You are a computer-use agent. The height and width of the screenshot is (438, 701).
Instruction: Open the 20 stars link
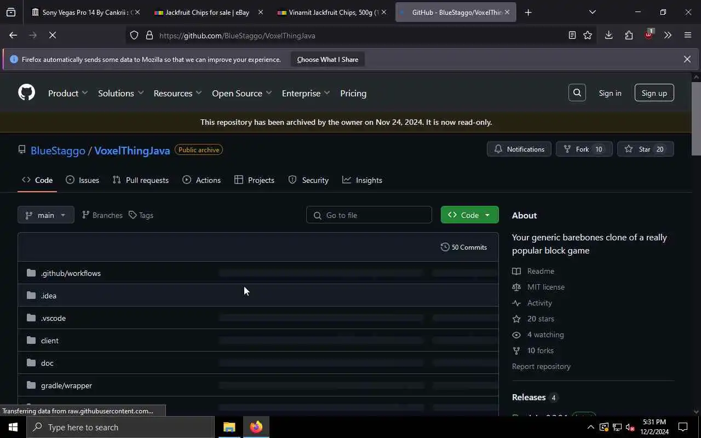click(533, 319)
